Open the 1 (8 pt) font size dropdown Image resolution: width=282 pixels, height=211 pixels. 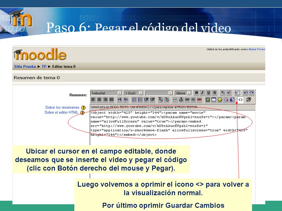pos(134,93)
